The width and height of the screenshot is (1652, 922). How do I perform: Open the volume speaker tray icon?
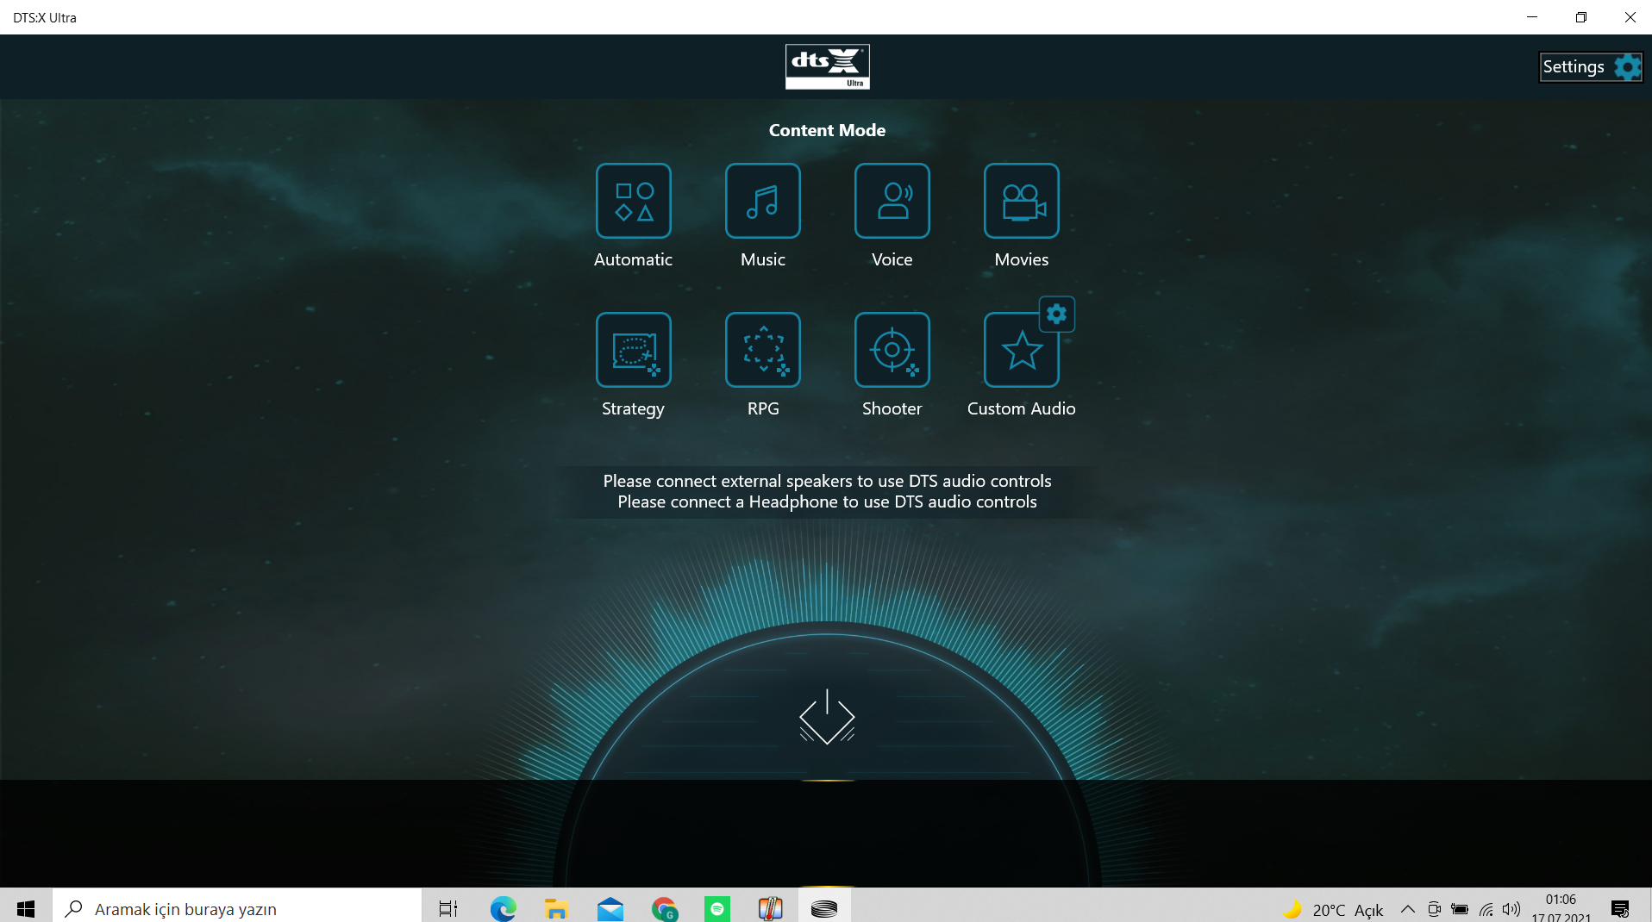coord(1511,909)
